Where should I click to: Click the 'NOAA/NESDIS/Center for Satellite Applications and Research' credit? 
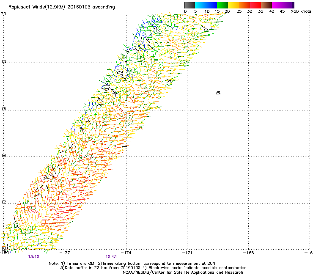(x=183, y=272)
